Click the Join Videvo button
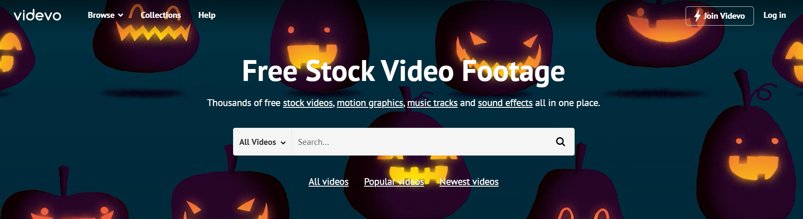 pyautogui.click(x=719, y=16)
